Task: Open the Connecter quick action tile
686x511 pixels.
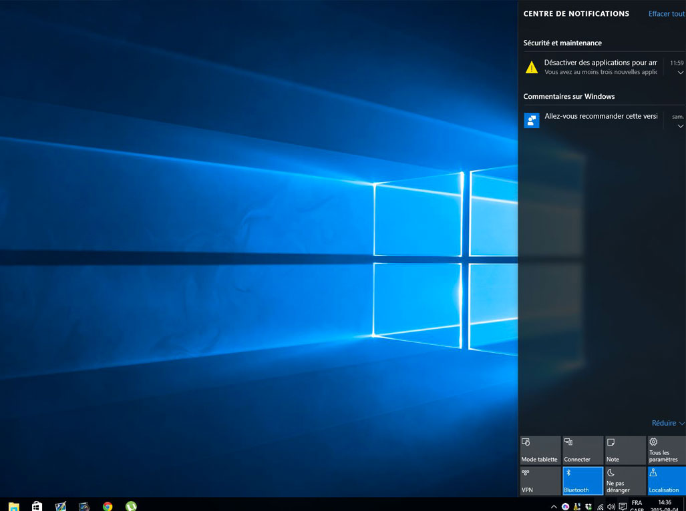Action: 582,450
